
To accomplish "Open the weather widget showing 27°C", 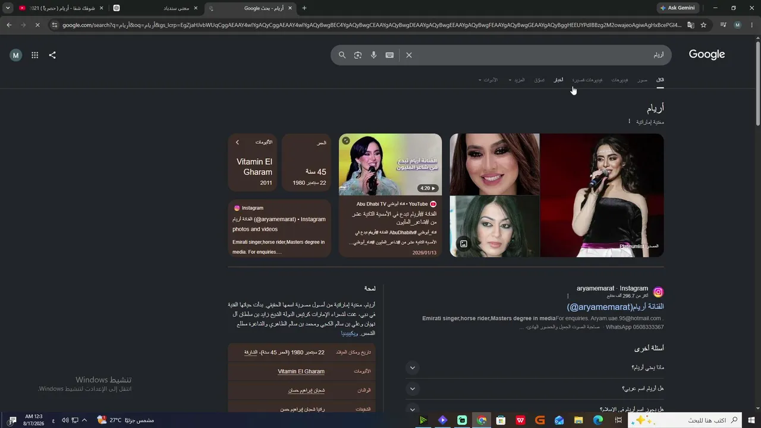I will point(126,420).
